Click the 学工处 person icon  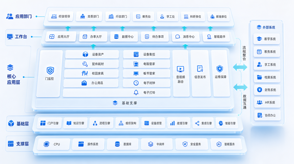tap(162, 16)
